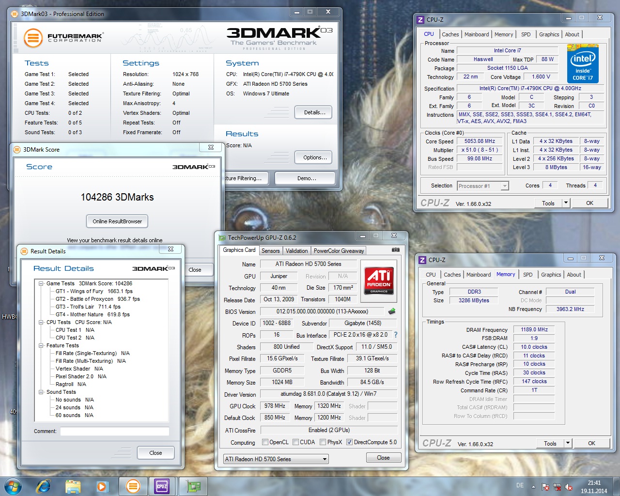Open Windows Explorer folder taskbar icon
This screenshot has width=620, height=496.
coord(73,486)
